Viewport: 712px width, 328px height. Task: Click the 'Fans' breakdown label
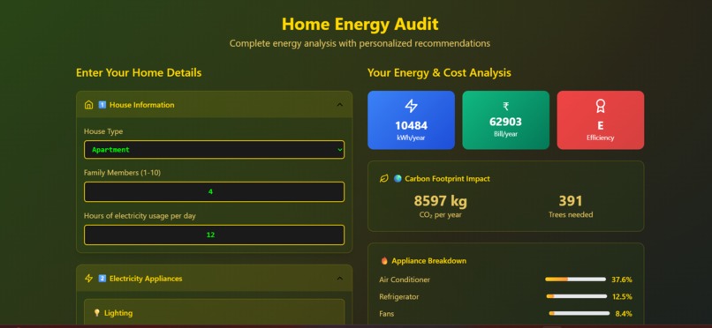point(387,314)
